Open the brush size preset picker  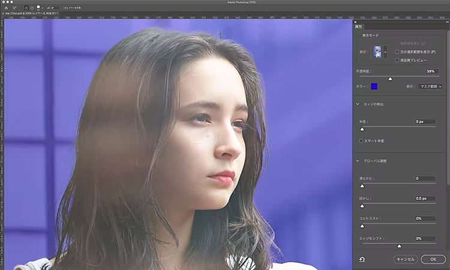point(42,8)
